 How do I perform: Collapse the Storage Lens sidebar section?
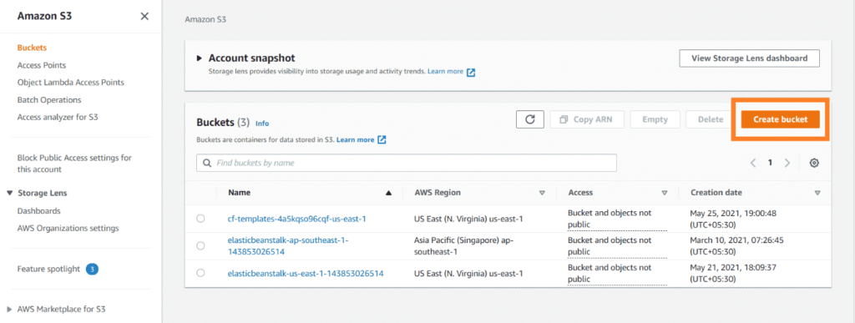tap(9, 194)
